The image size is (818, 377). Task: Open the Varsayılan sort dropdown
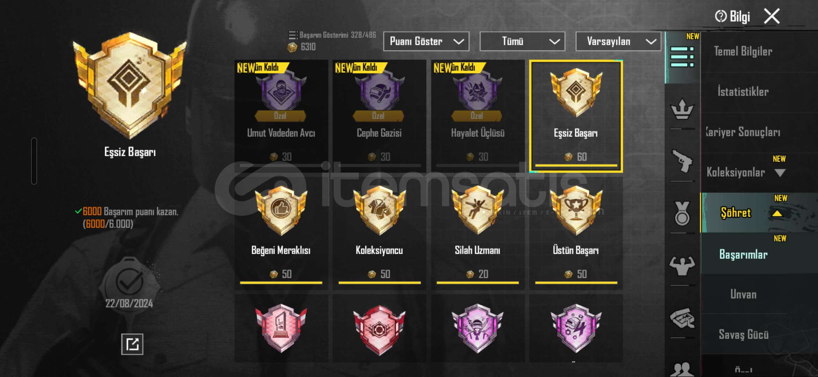click(618, 42)
